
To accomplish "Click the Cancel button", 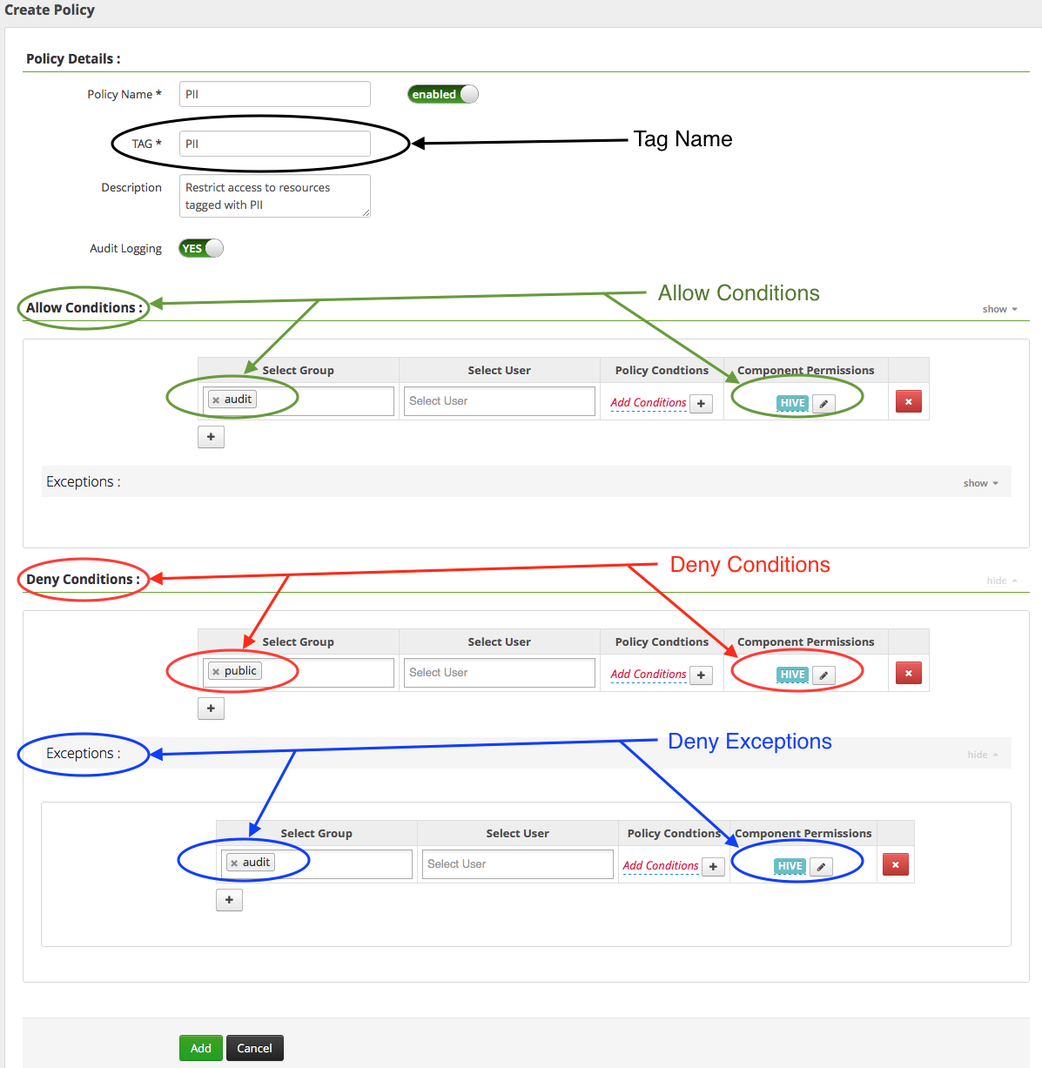I will 254,1048.
